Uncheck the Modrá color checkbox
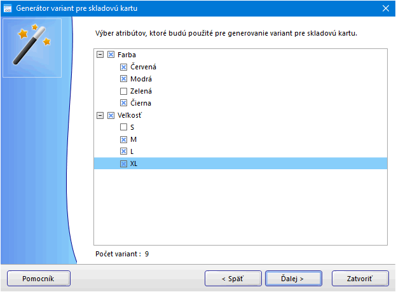The image size is (396, 292). tap(123, 79)
